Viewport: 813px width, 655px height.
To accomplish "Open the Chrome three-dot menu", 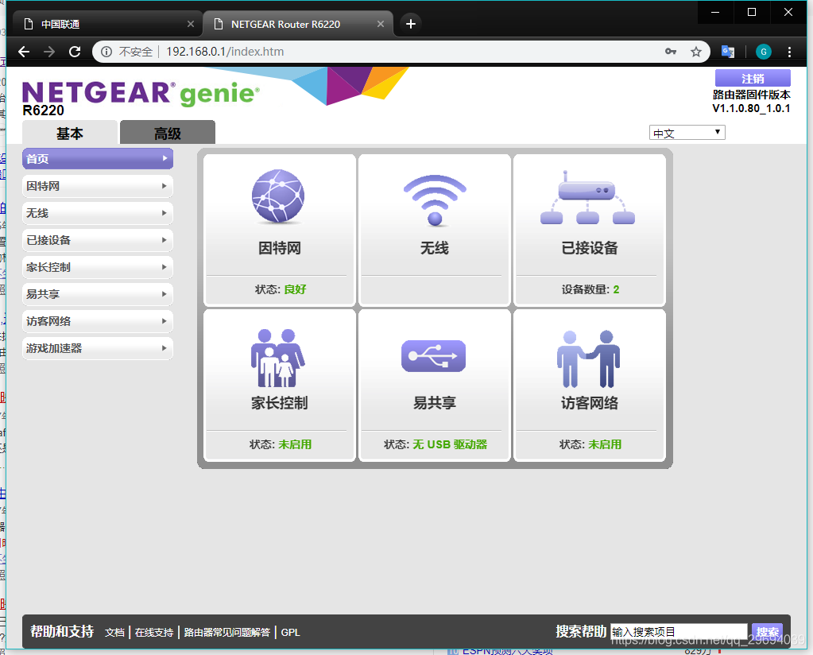I will click(789, 52).
